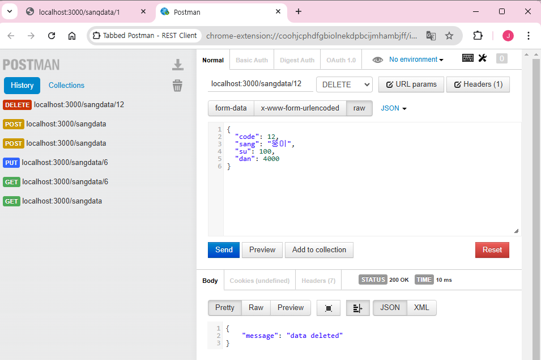Switch to Digest Auth tab
541x360 pixels.
297,60
